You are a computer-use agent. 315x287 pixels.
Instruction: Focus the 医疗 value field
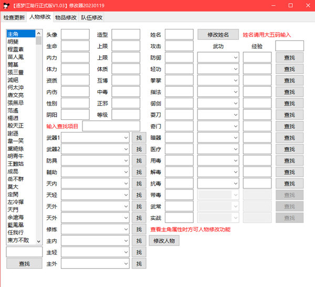click(x=179, y=149)
